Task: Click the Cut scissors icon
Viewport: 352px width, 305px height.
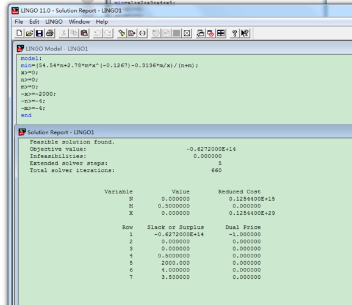Action: pos(63,33)
